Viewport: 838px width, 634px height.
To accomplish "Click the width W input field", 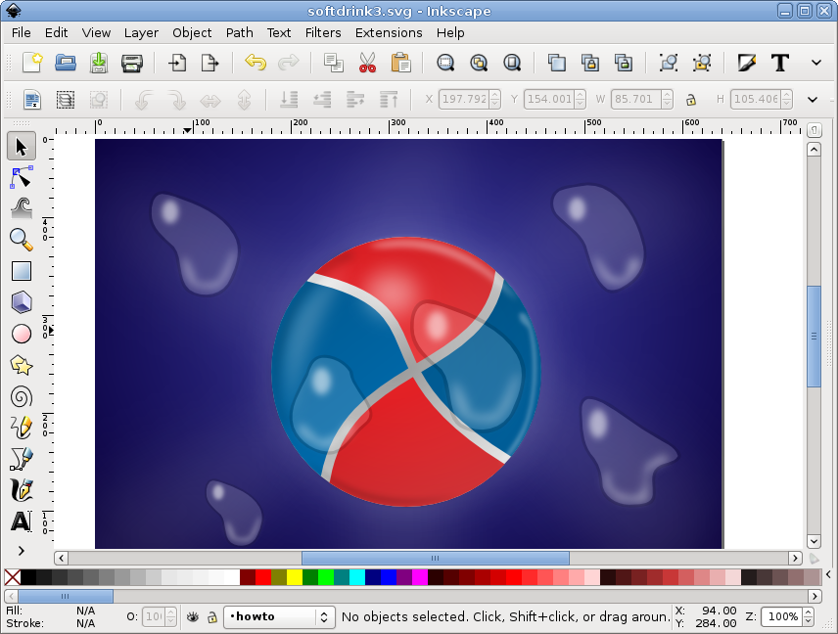I will point(636,100).
